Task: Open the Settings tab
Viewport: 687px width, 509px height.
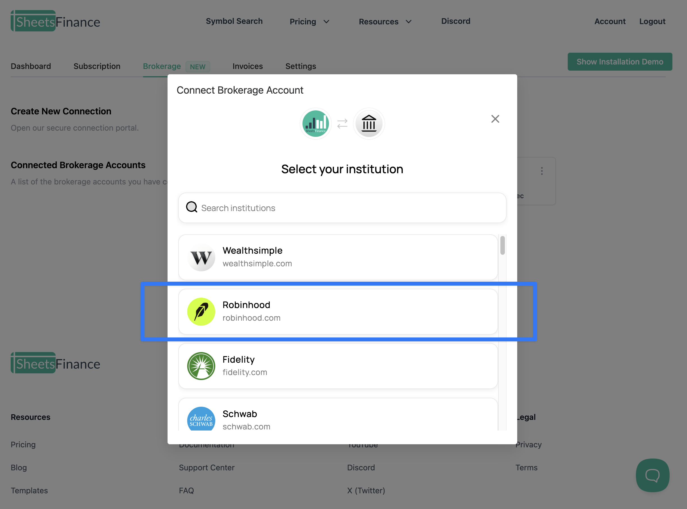Action: point(301,66)
